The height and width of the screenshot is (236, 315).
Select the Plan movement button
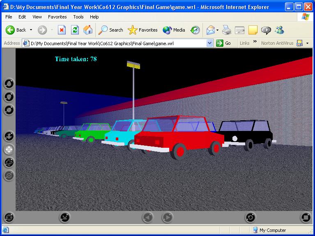pyautogui.click(x=9, y=136)
